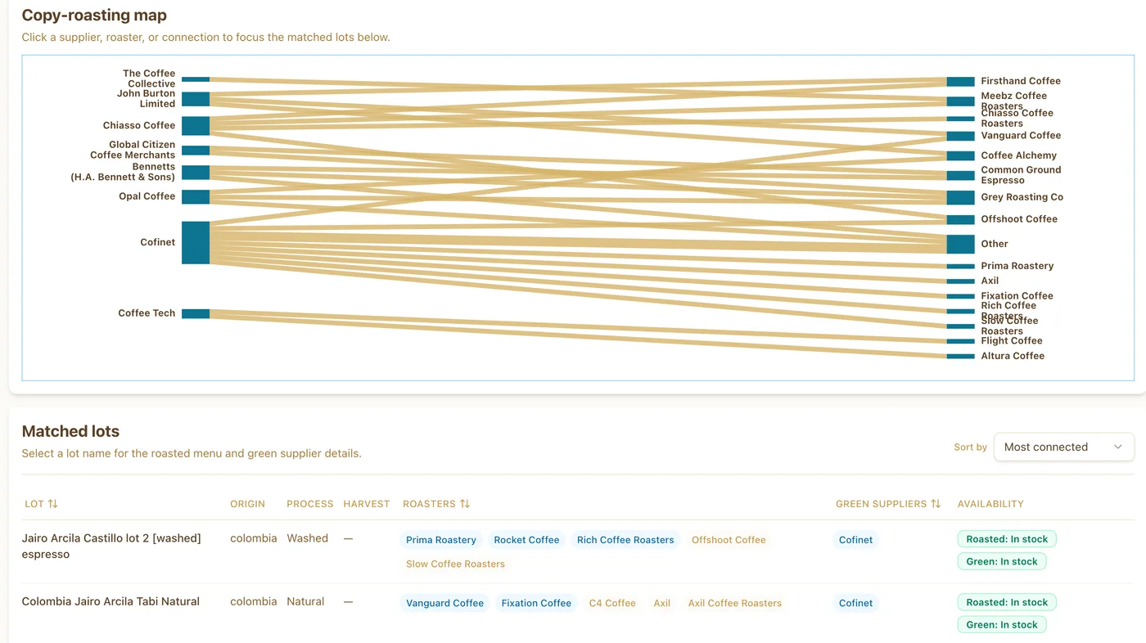Focus the Meebz Coffee Roasters node
Image resolution: width=1146 pixels, height=643 pixels.
tap(960, 101)
